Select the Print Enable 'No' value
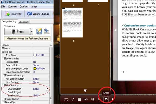156x104 pixels. (x=35, y=62)
